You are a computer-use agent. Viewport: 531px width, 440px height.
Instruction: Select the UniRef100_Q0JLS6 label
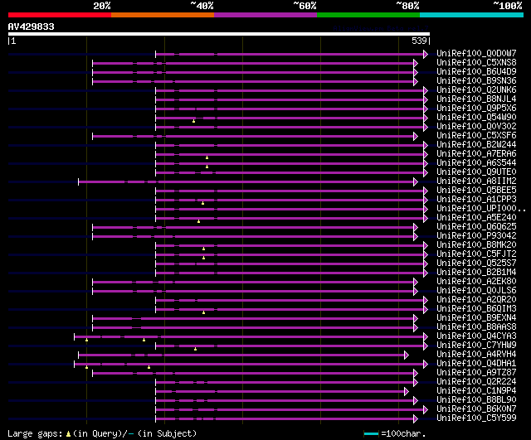(x=476, y=291)
